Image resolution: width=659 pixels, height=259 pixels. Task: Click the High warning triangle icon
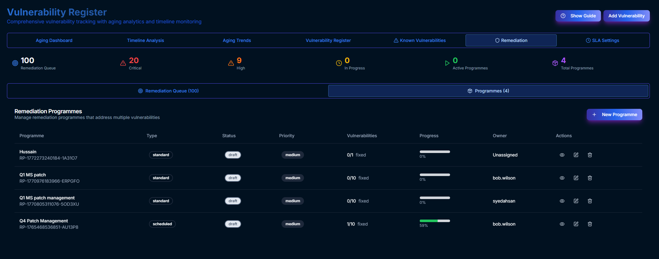[231, 63]
